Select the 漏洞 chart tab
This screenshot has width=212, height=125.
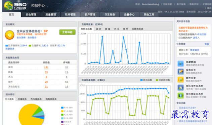98,29
